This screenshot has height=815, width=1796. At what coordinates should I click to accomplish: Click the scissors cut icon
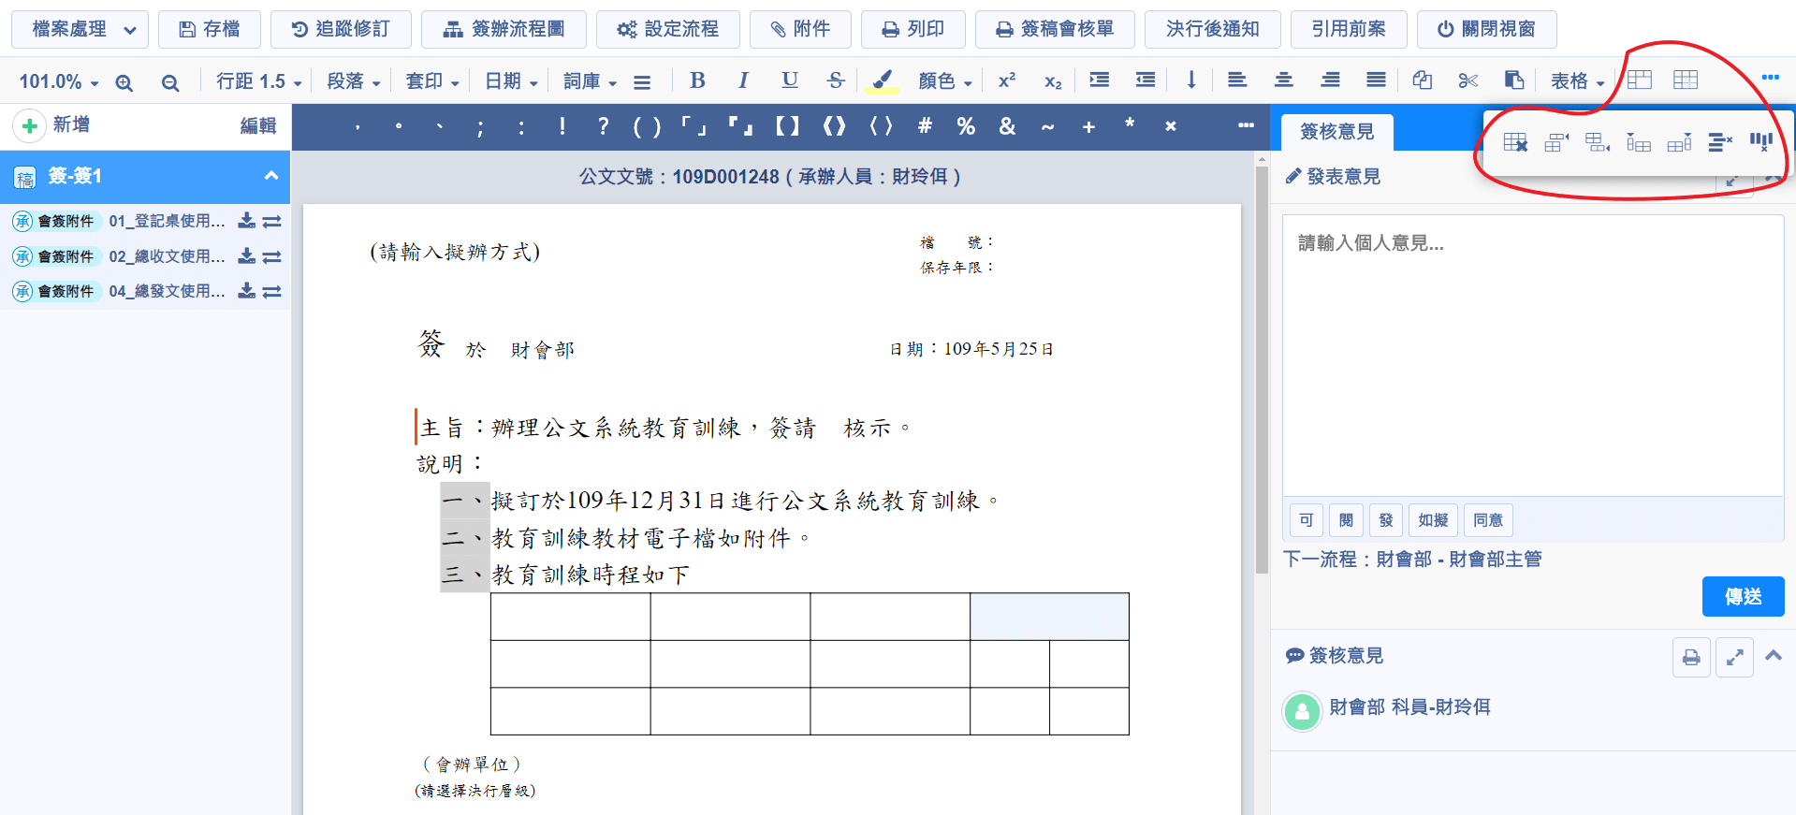coord(1467,80)
